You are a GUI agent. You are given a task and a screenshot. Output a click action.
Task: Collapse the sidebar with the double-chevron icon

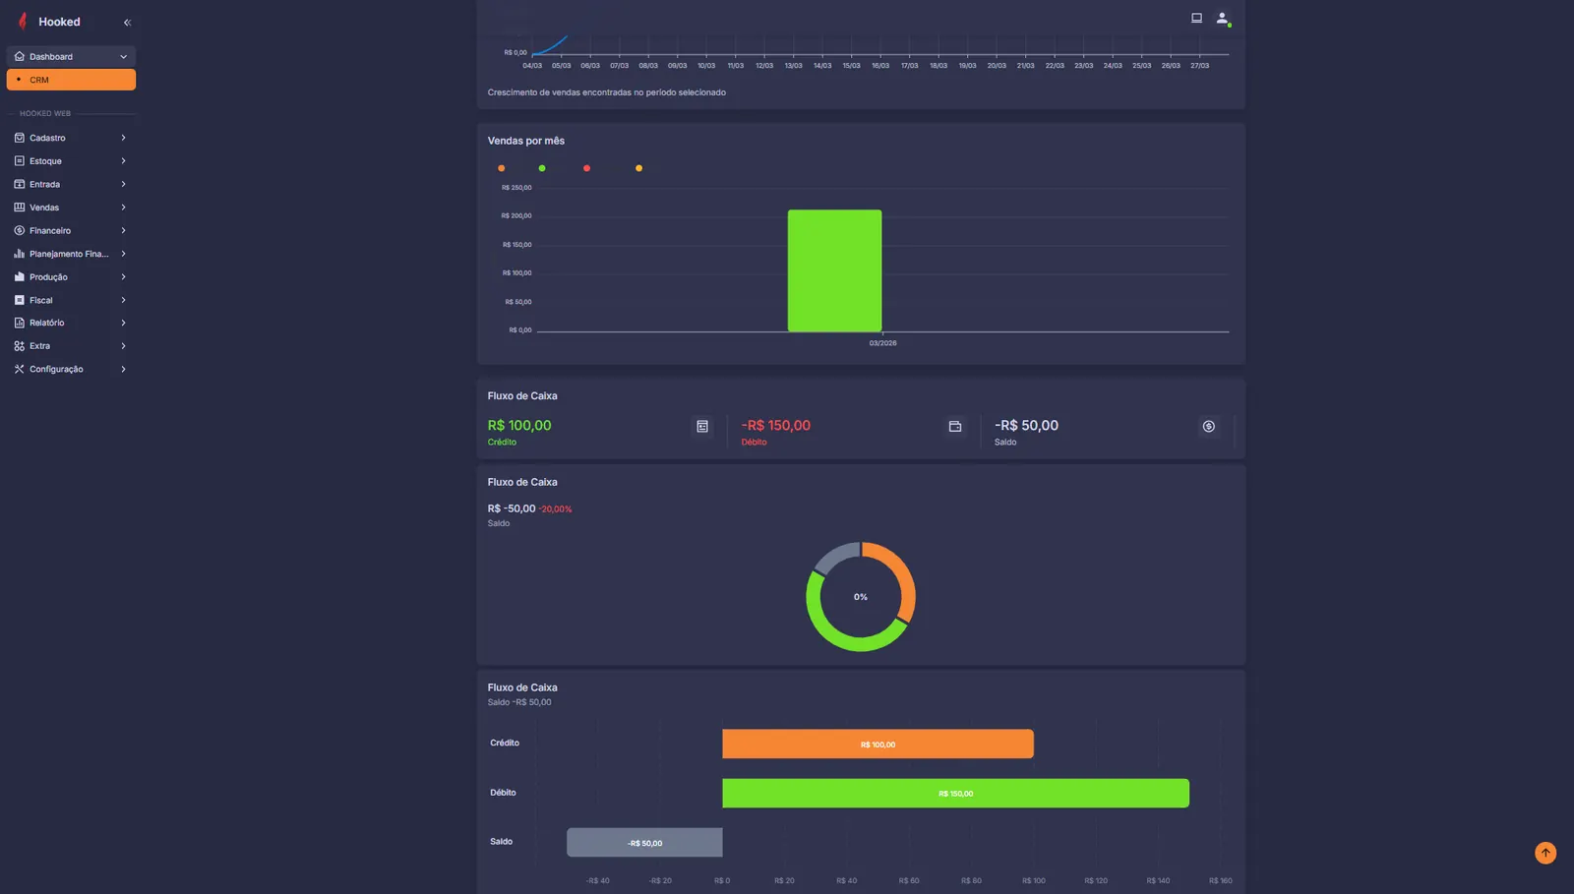click(x=127, y=22)
